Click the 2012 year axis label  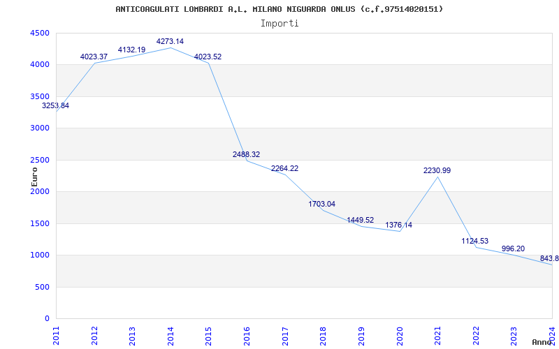click(x=94, y=336)
